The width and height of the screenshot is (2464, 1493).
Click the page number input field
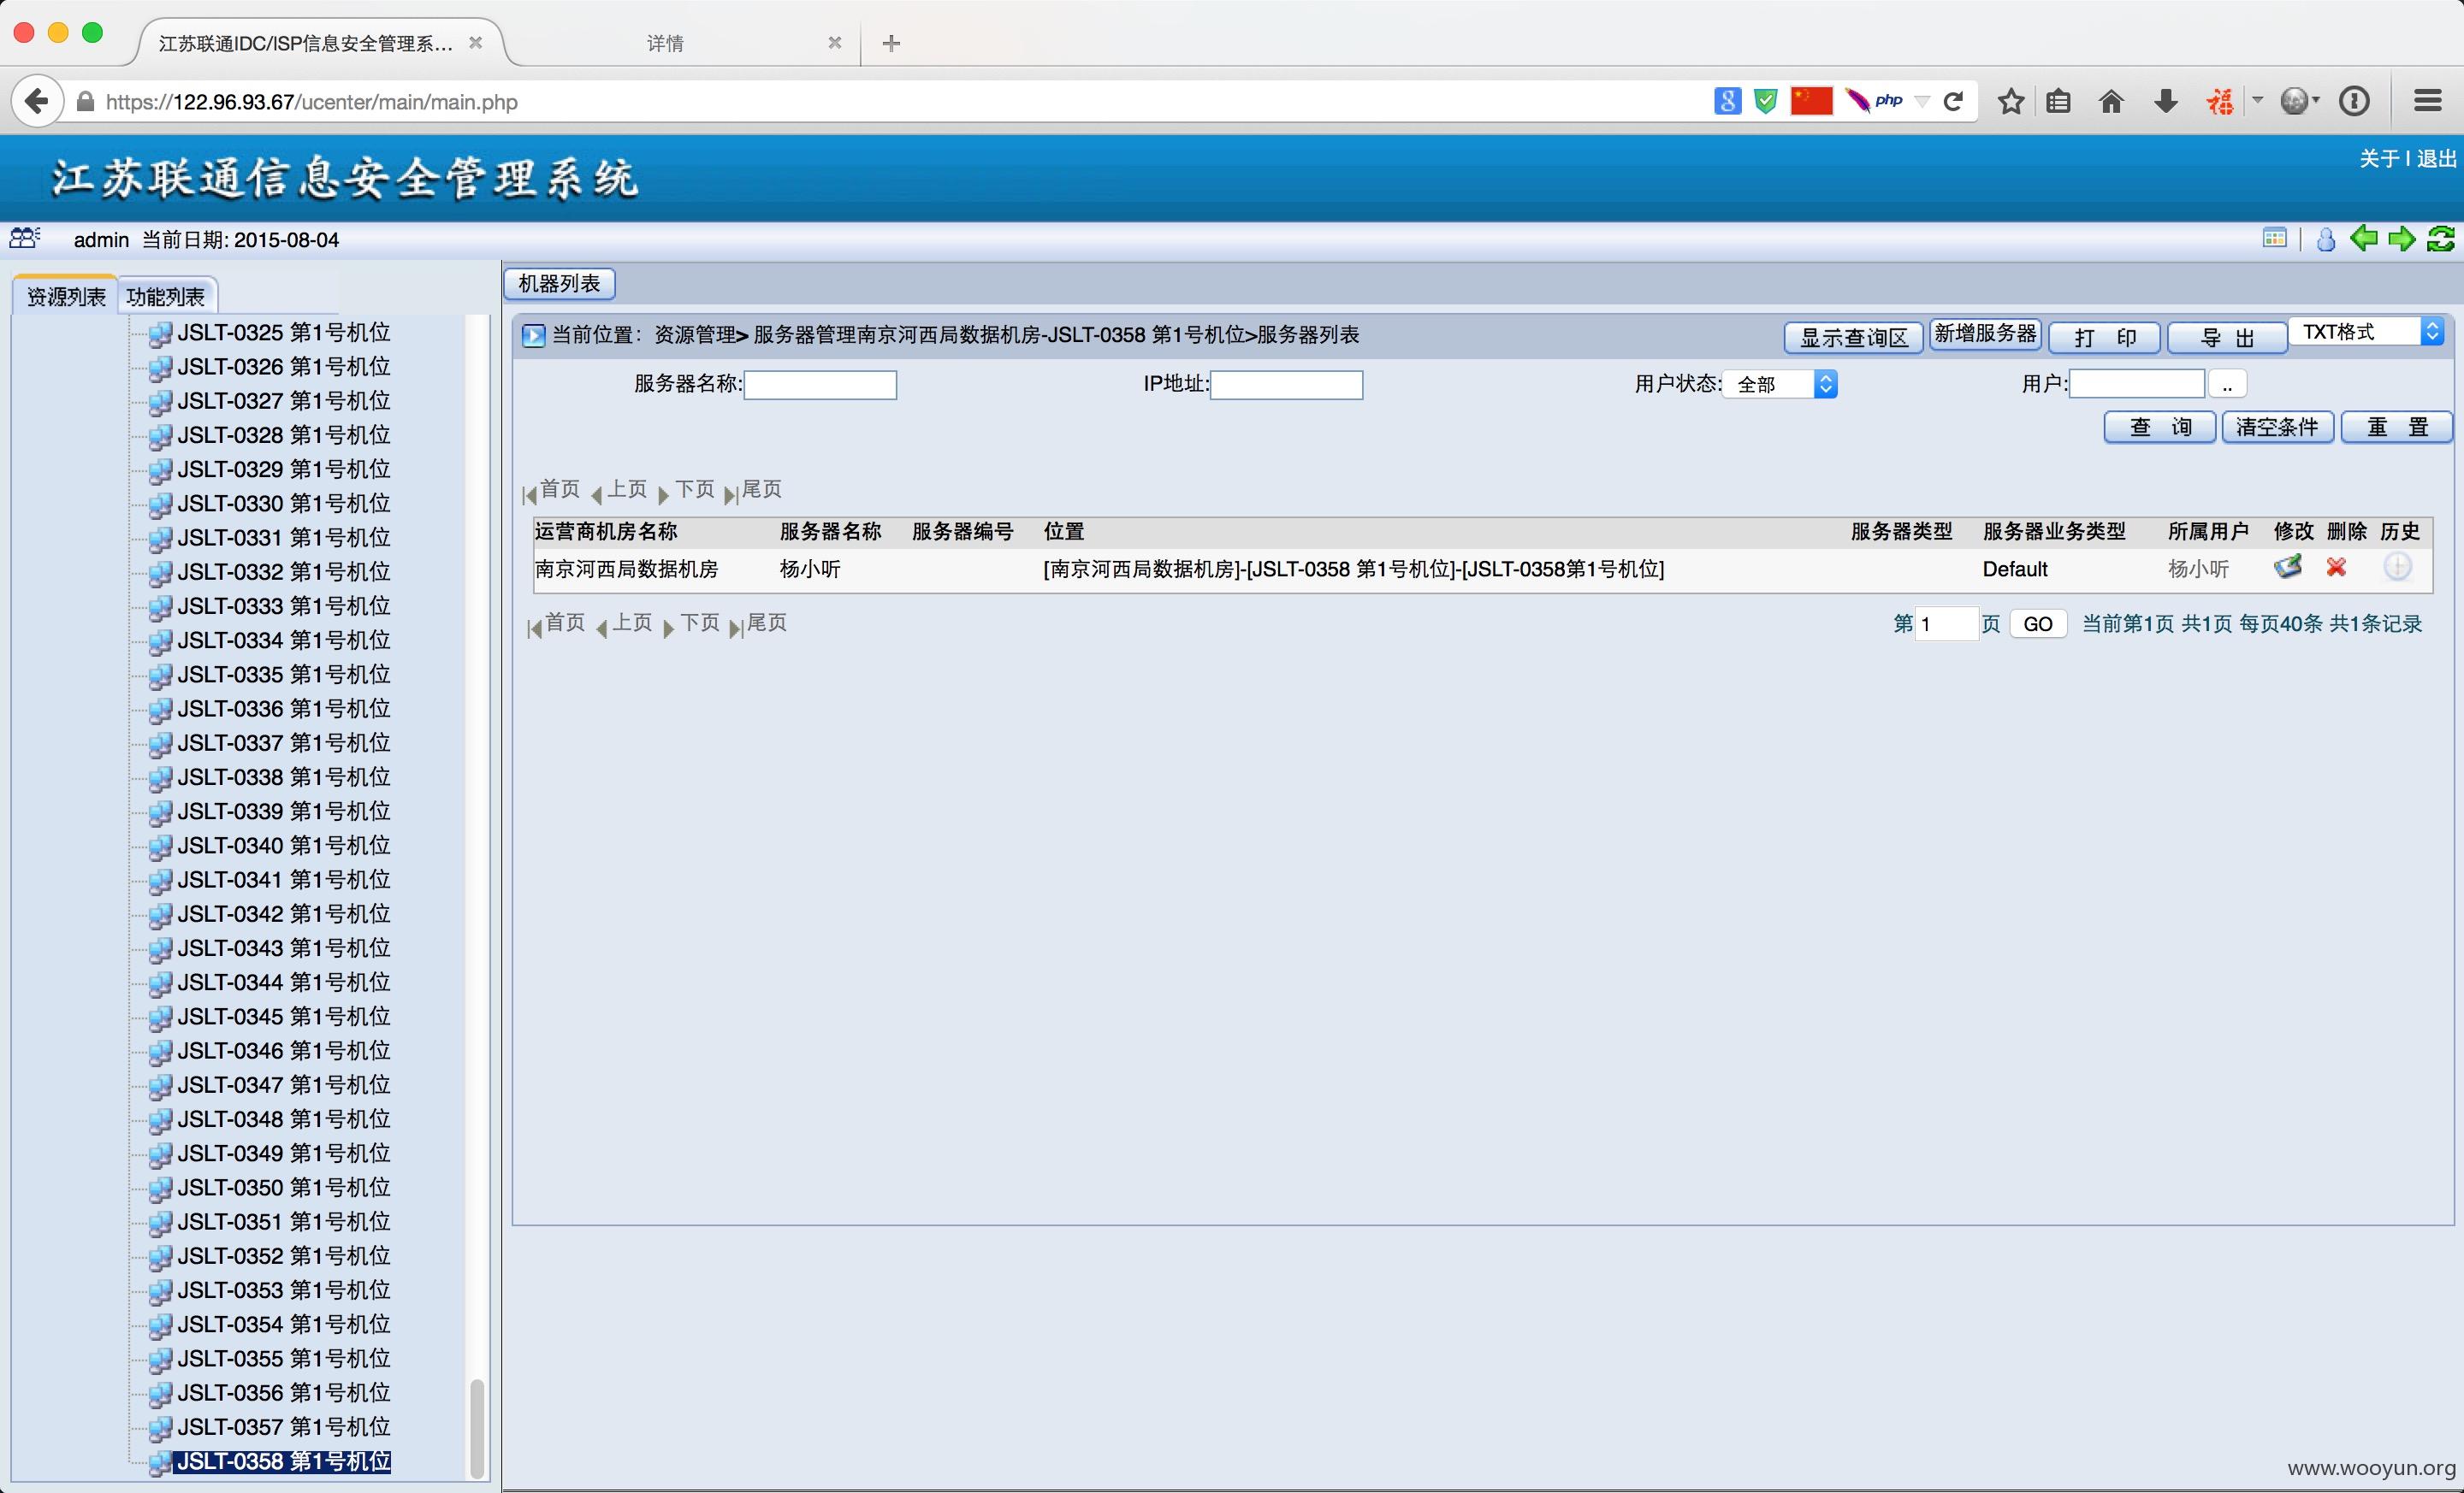1946,623
